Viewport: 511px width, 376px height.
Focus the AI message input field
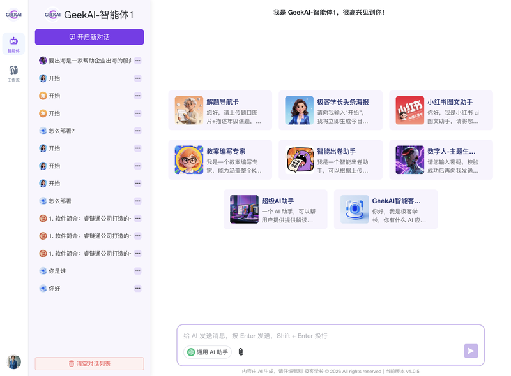click(x=330, y=336)
